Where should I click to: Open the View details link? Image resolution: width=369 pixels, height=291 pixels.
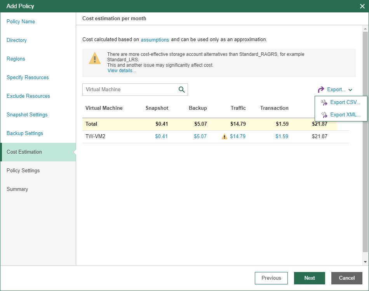pyautogui.click(x=122, y=71)
